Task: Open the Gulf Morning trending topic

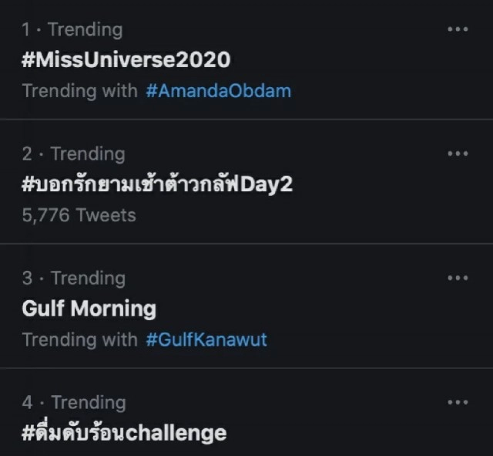Action: point(89,309)
